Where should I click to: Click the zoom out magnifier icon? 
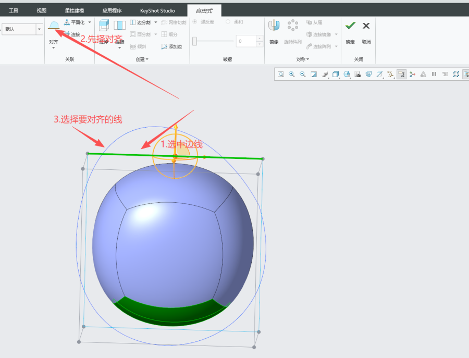click(x=303, y=75)
